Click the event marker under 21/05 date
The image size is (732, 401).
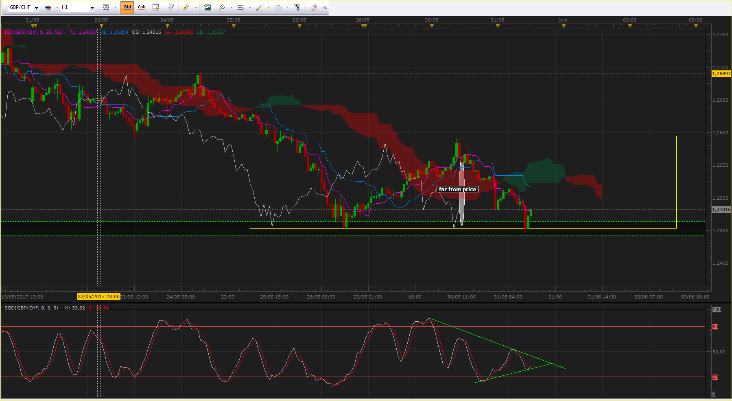tap(34, 26)
